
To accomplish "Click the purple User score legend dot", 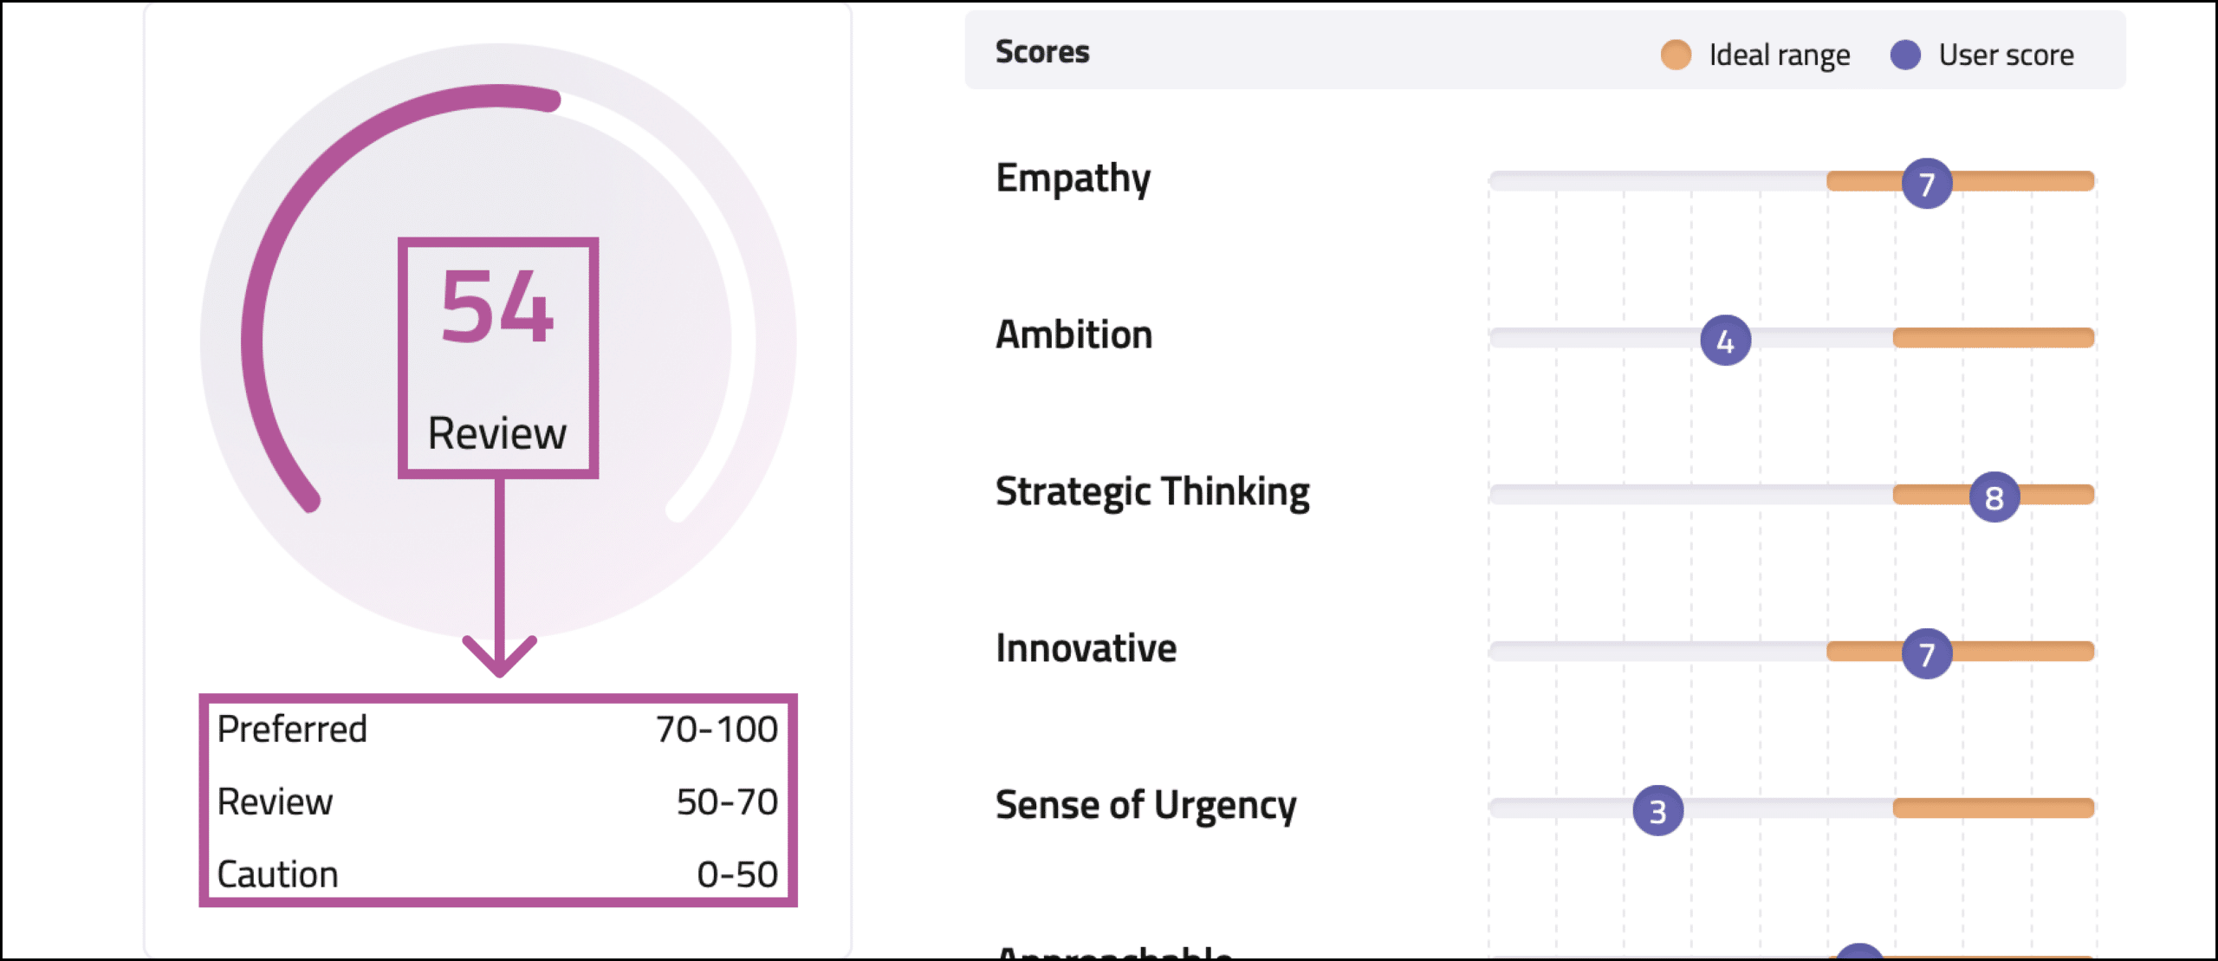I will click(1905, 55).
